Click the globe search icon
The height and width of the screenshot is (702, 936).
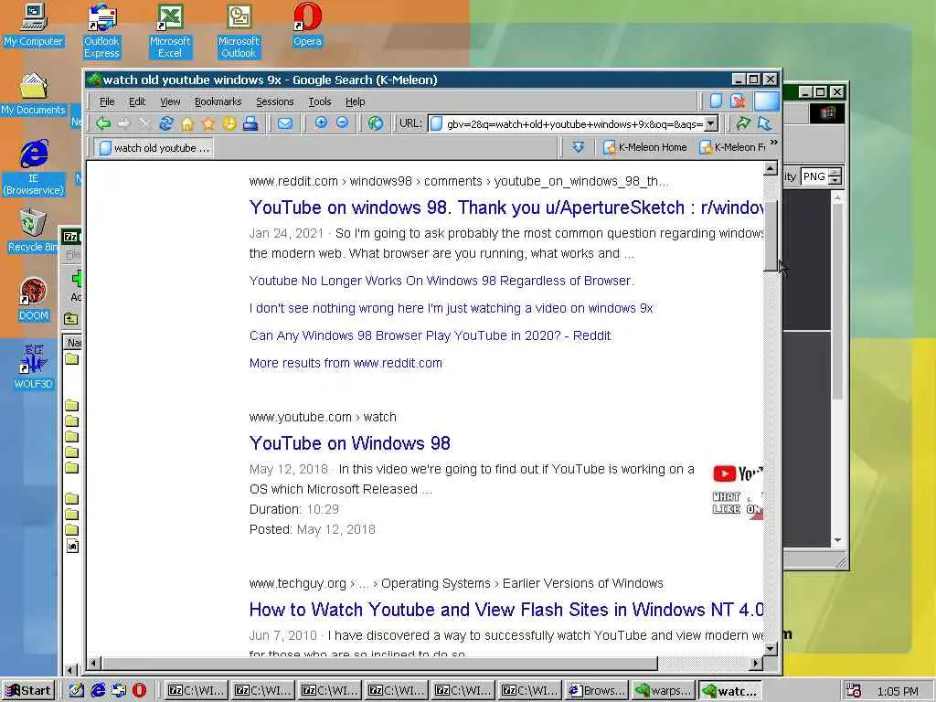coord(376,123)
